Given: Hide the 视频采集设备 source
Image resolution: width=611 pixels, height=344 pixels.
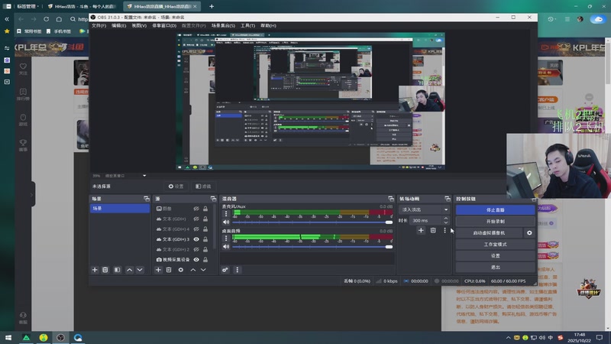Looking at the screenshot, I should pos(196,260).
